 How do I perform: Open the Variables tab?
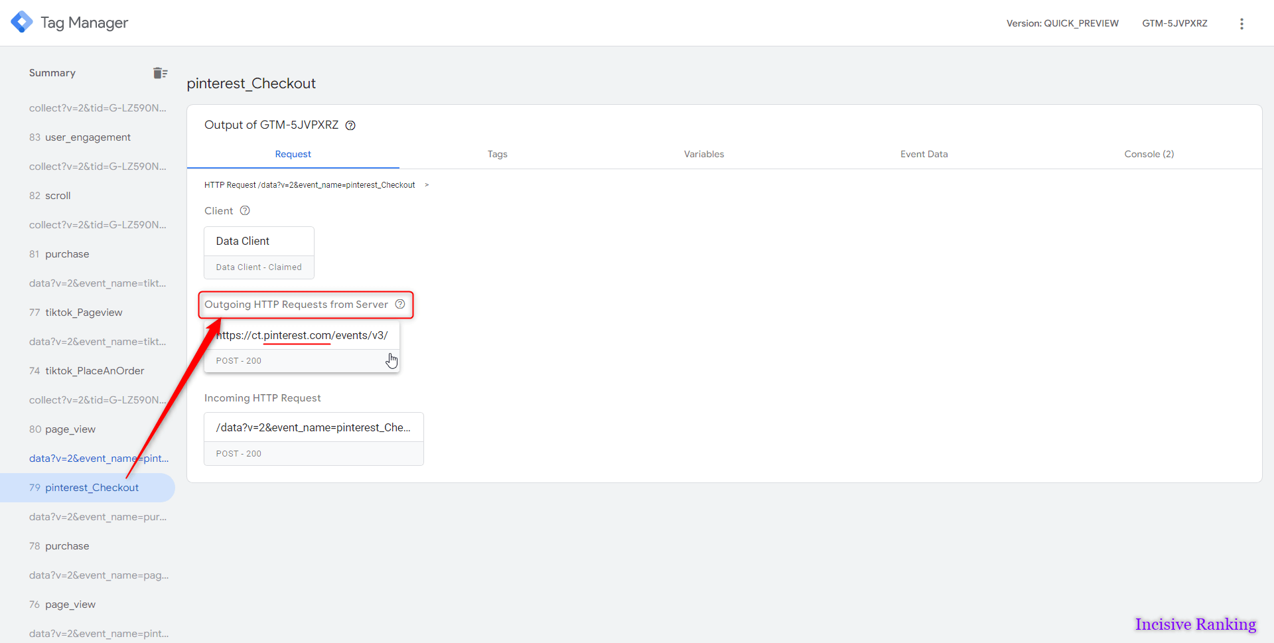click(704, 154)
